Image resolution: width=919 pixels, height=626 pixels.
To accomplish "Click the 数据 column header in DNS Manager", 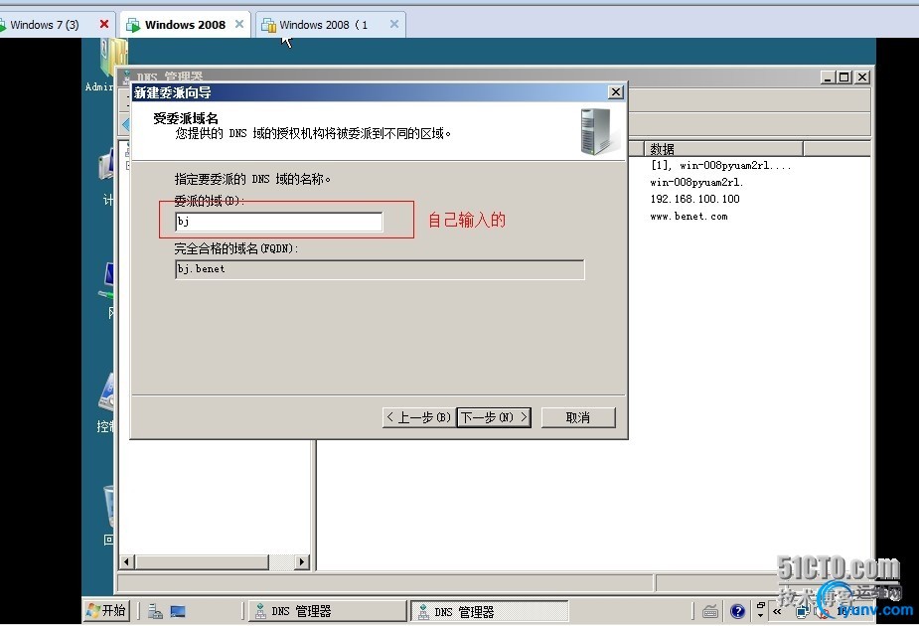I will click(x=724, y=149).
